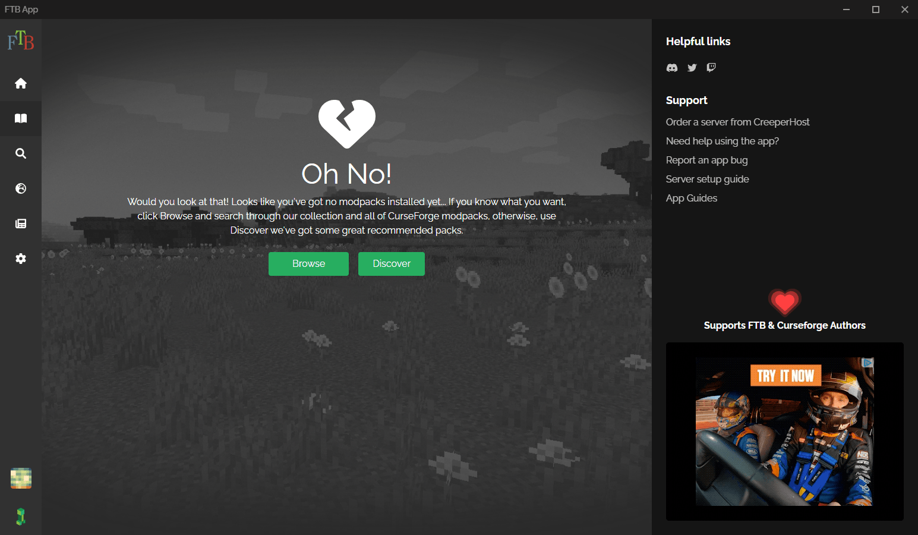918x535 pixels.
Task: Open search via magnifying glass icon
Action: (21, 153)
